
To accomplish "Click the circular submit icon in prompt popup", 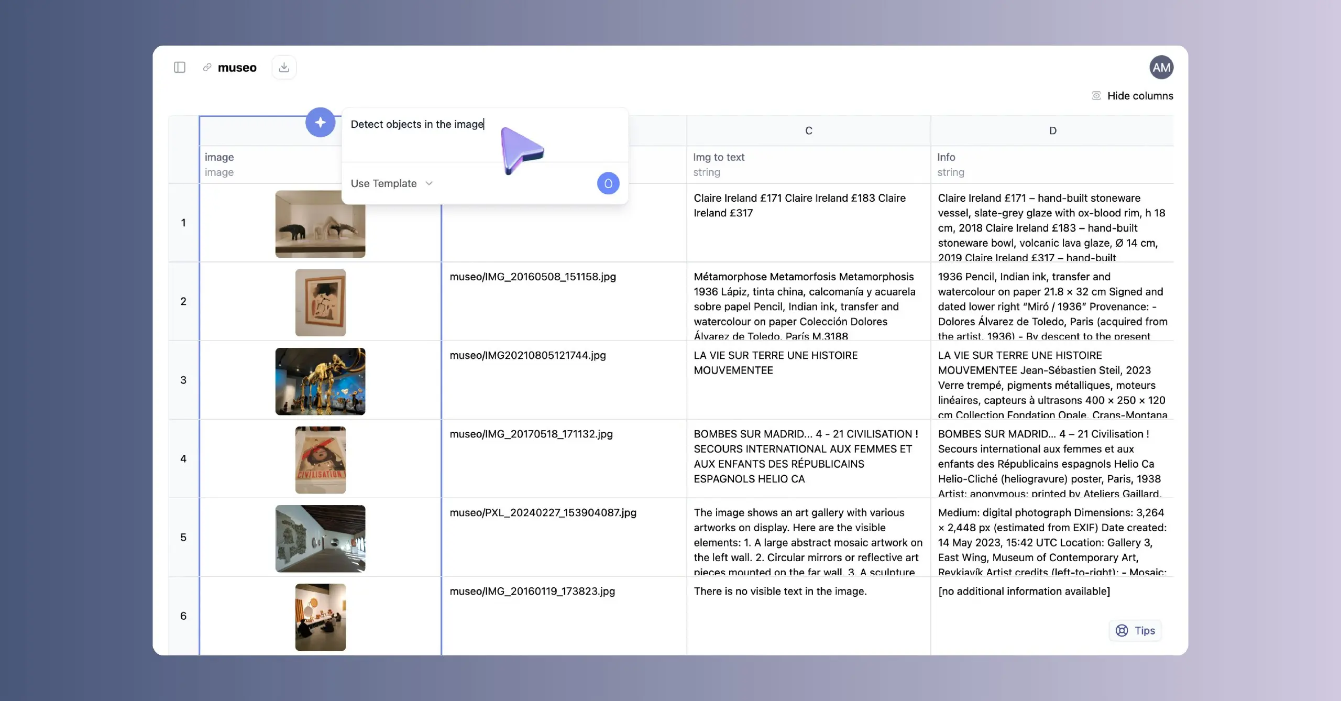I will [x=608, y=183].
